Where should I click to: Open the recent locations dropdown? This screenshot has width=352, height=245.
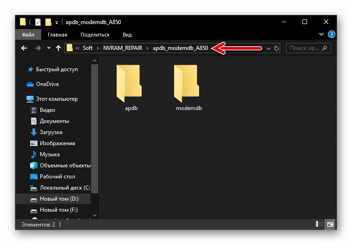pos(49,48)
